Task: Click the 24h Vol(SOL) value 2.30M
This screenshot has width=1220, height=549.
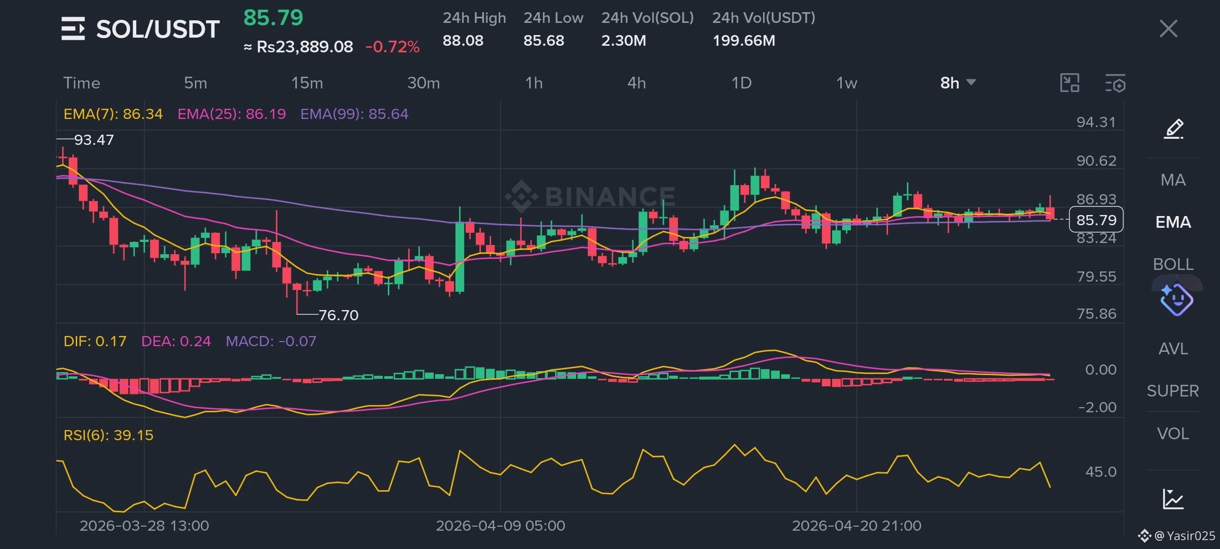Action: coord(624,41)
